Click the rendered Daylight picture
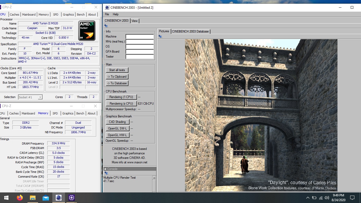The image size is (361, 203). (x=261, y=115)
